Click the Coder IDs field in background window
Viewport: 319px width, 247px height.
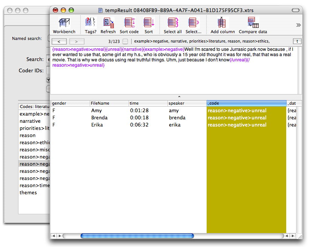tap(48, 70)
